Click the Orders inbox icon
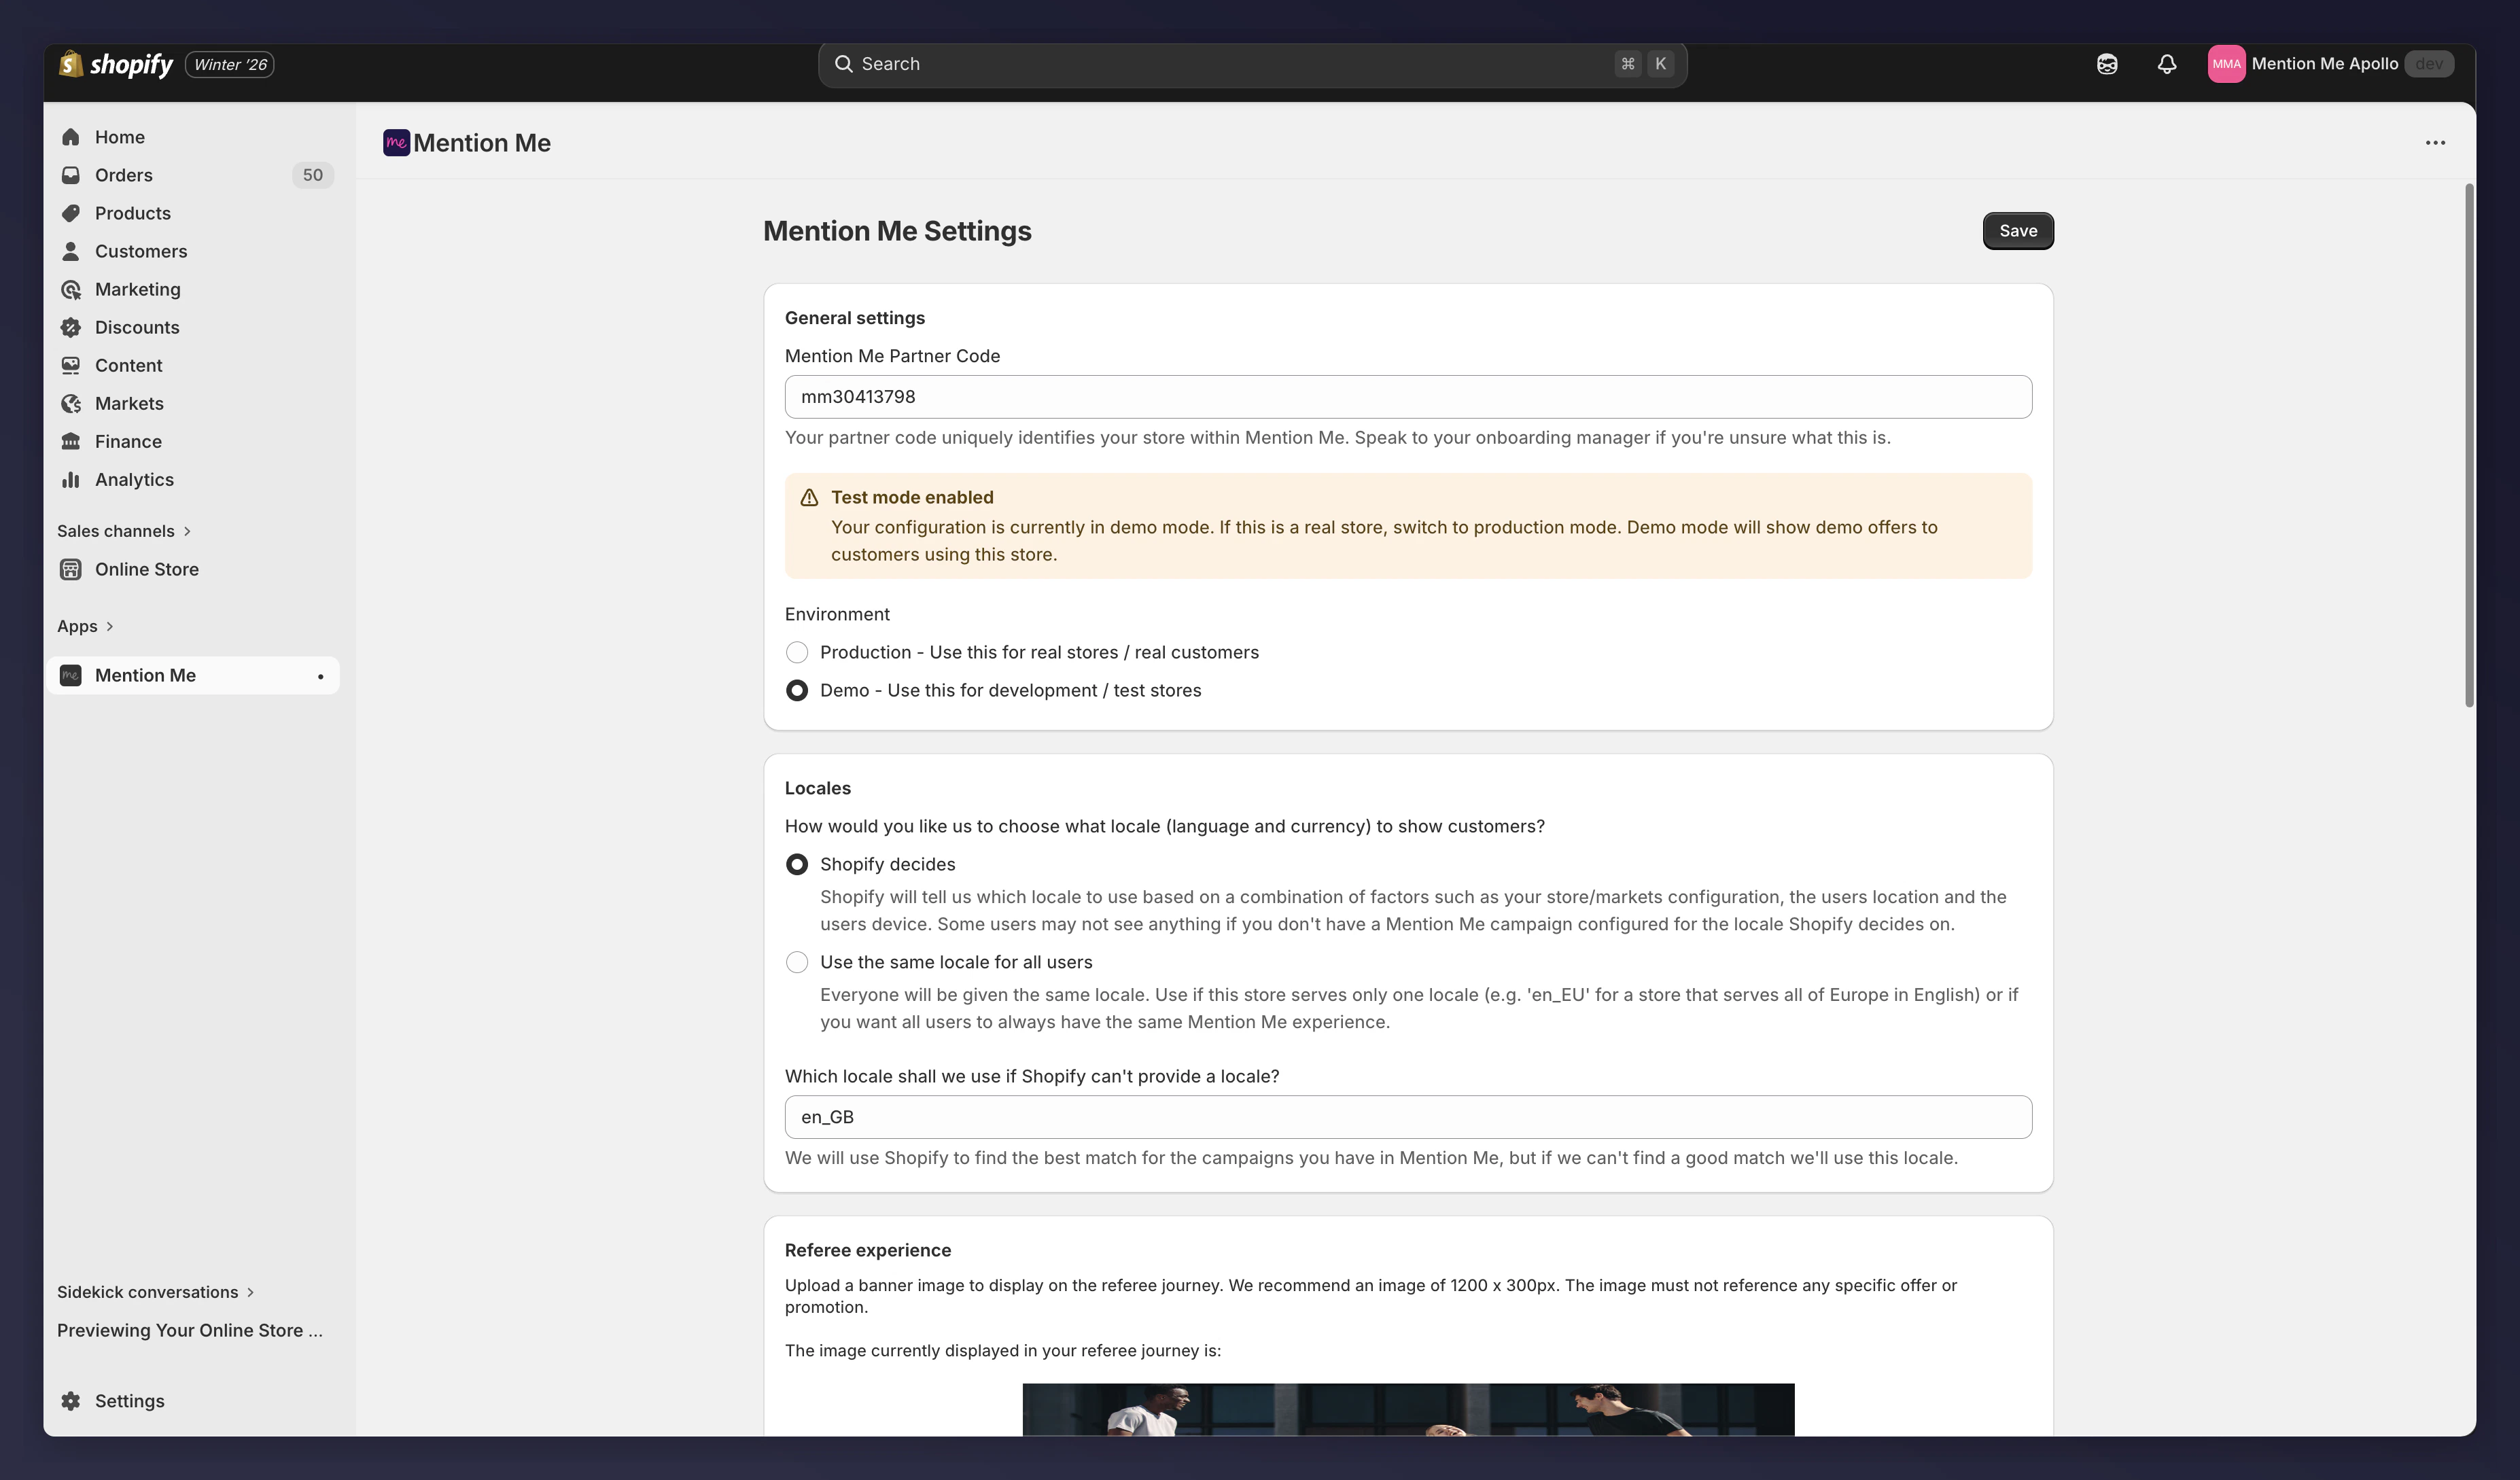The height and width of the screenshot is (1480, 2520). point(71,175)
